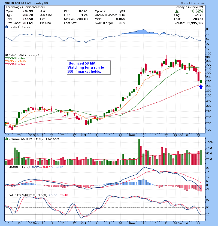Image resolution: width=218 pixels, height=226 pixels.
Task: Click the dark line marker before MACD(8,17,9)
Action: [6, 167]
